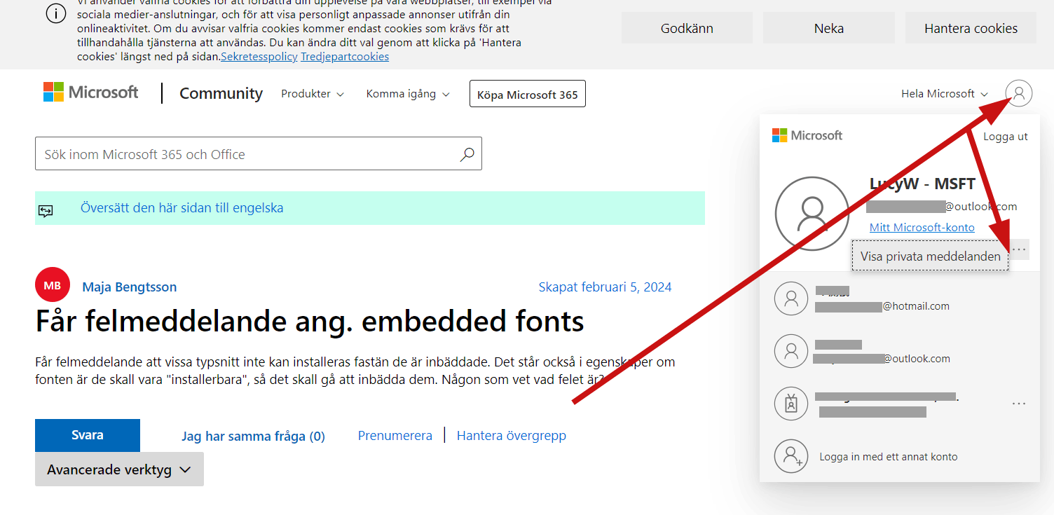Click Hantera övergrepp link
The width and height of the screenshot is (1054, 515).
tap(512, 436)
